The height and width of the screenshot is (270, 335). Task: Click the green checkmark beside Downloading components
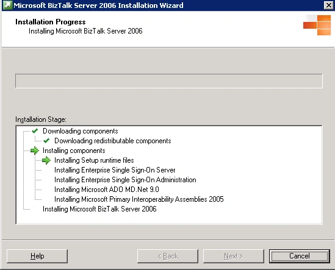coord(35,131)
